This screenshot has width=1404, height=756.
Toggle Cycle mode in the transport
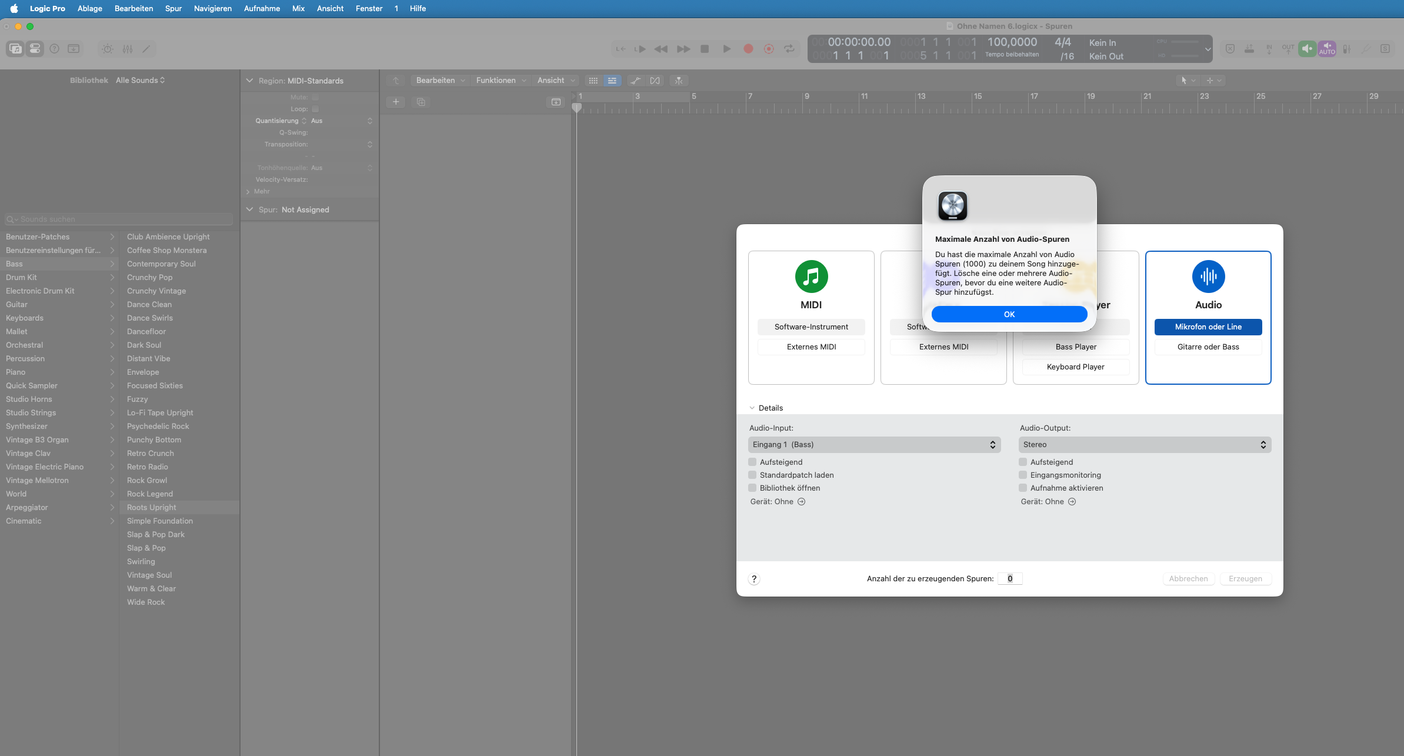(x=789, y=49)
